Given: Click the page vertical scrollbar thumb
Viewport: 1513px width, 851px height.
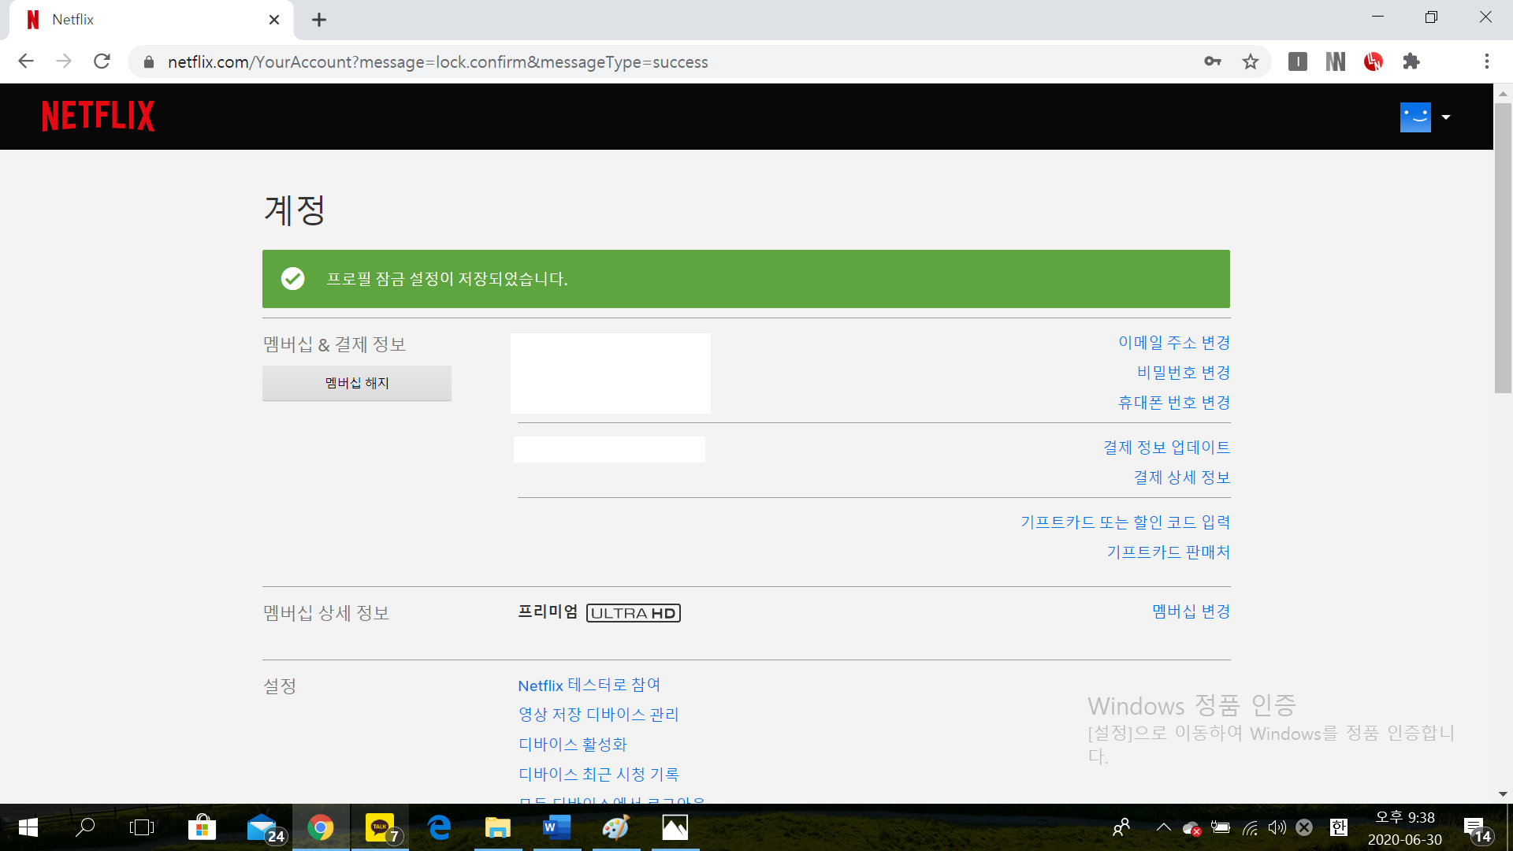Looking at the screenshot, I should (1503, 248).
